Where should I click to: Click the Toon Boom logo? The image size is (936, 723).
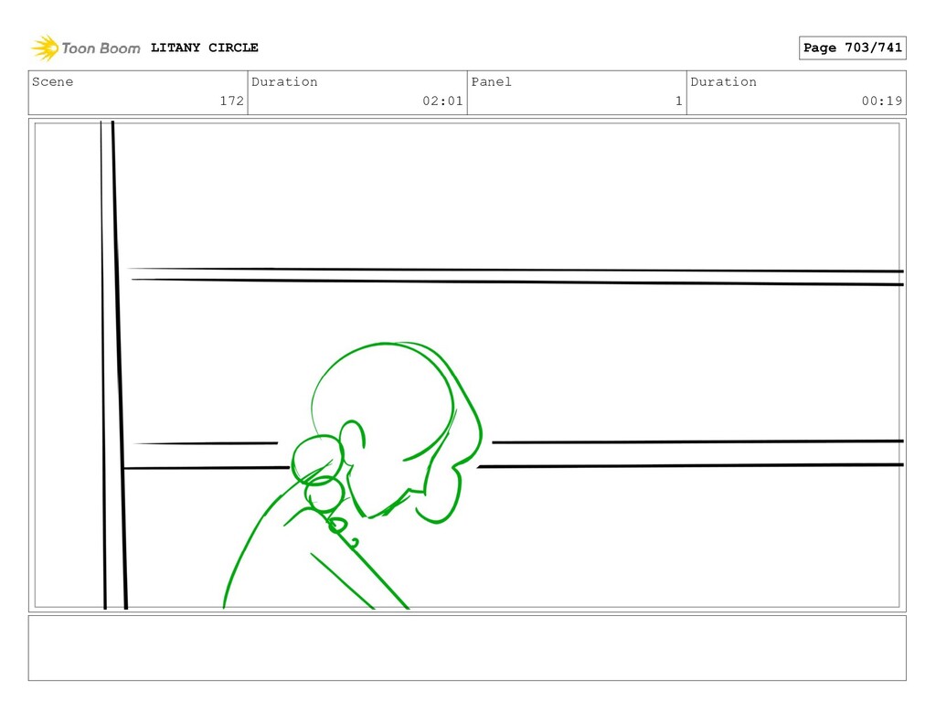(86, 48)
